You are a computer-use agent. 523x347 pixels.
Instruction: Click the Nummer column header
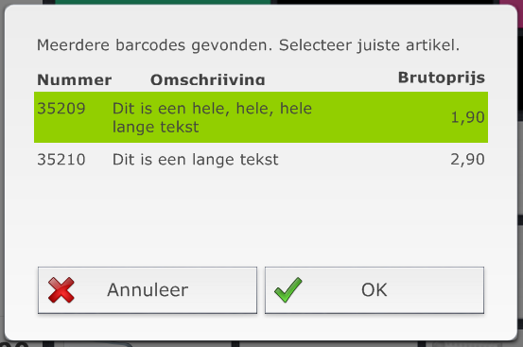coord(75,80)
